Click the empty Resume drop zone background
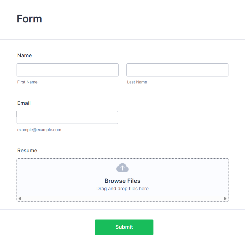This screenshot has width=245, height=248. [58, 177]
